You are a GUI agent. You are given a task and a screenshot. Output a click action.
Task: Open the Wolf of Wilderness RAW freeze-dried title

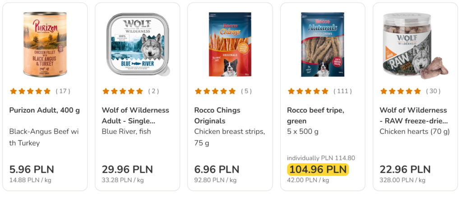tap(413, 116)
